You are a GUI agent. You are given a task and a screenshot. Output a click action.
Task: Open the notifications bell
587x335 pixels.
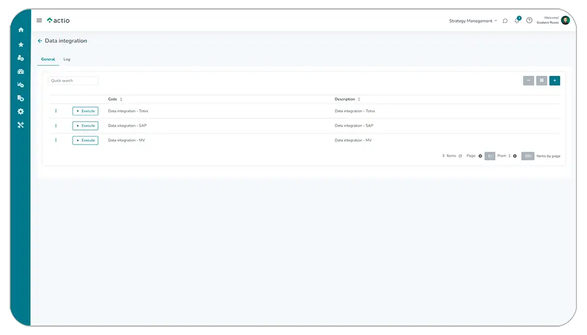click(x=517, y=20)
